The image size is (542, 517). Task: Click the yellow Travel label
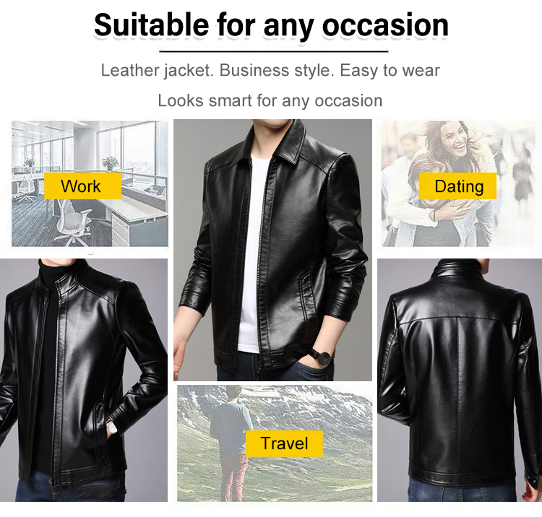(x=284, y=443)
